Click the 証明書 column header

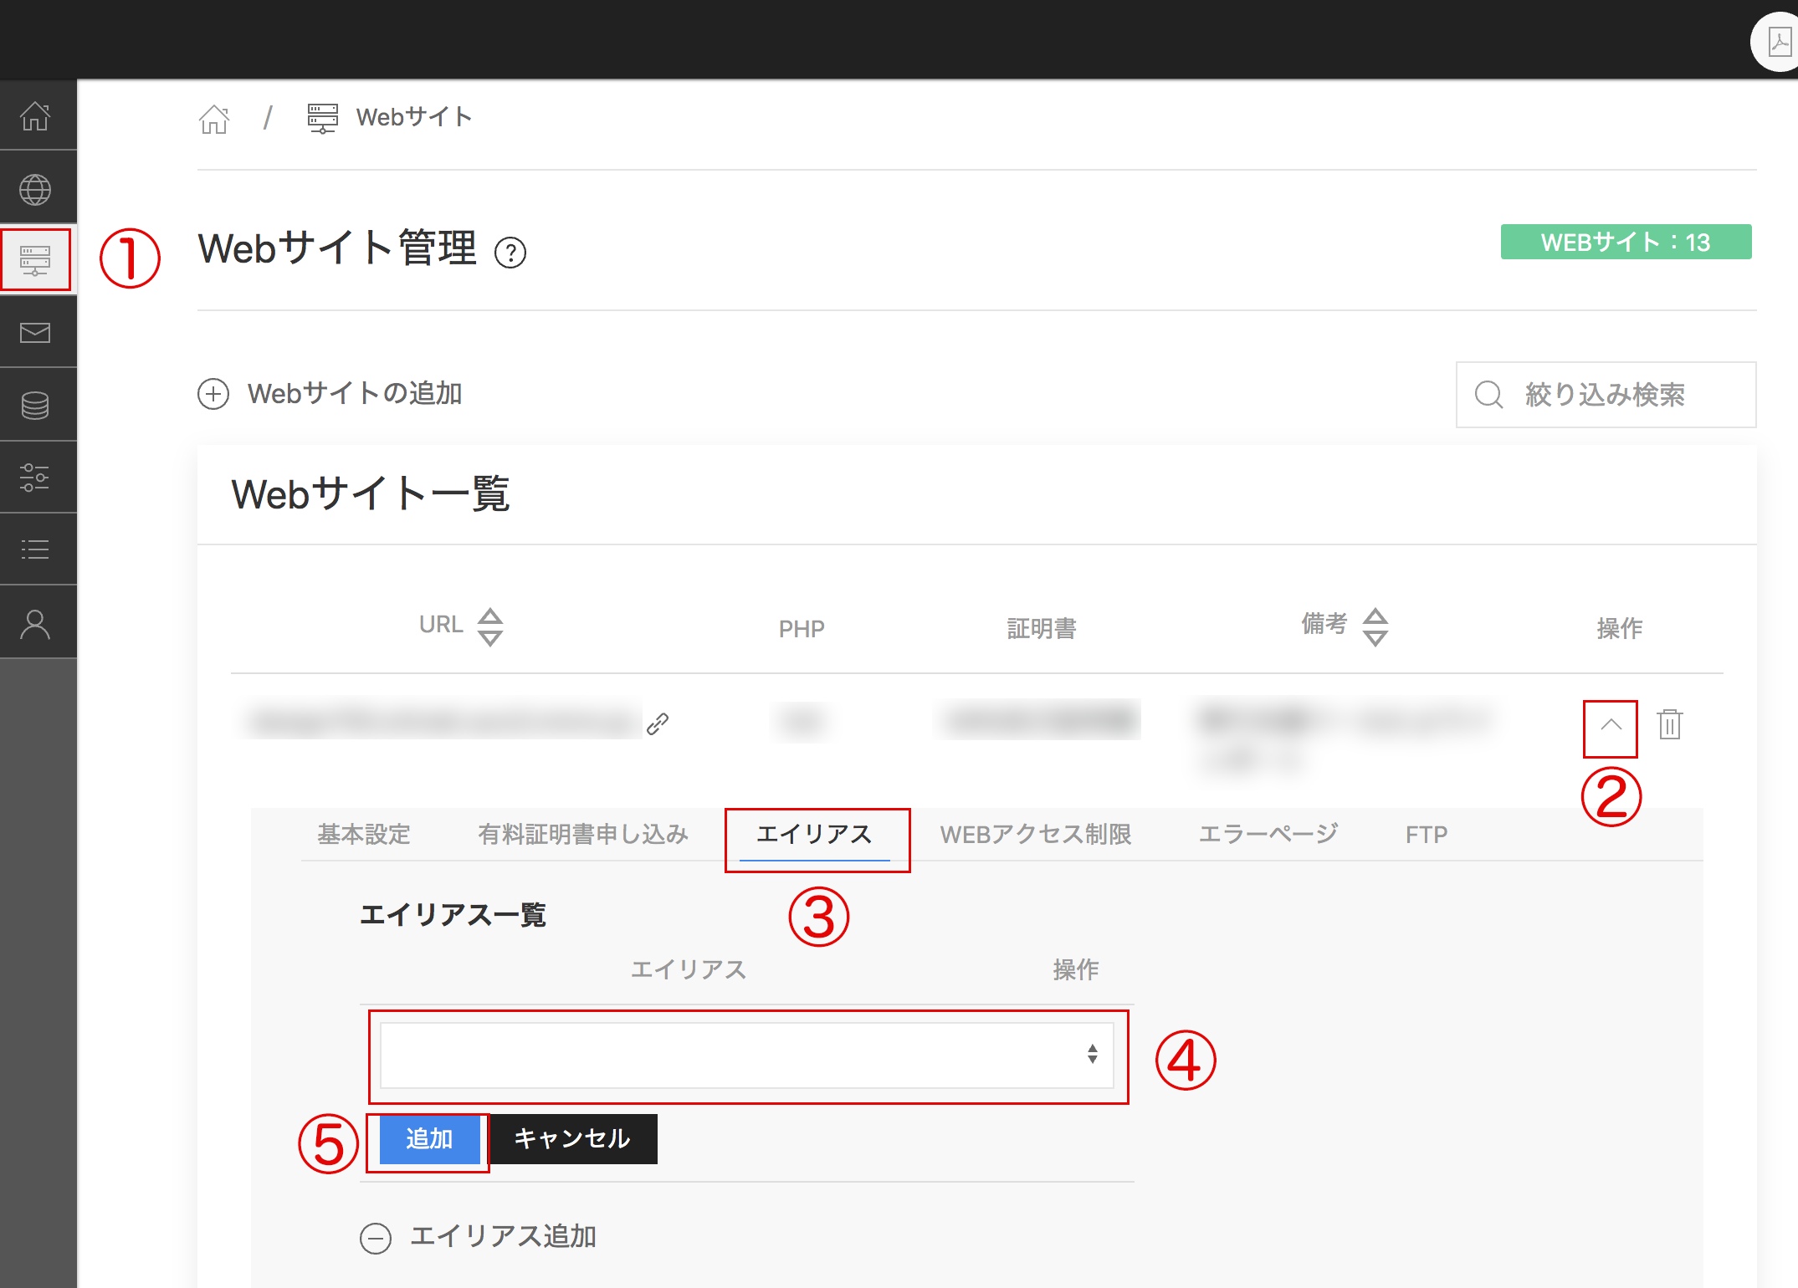(x=1042, y=628)
